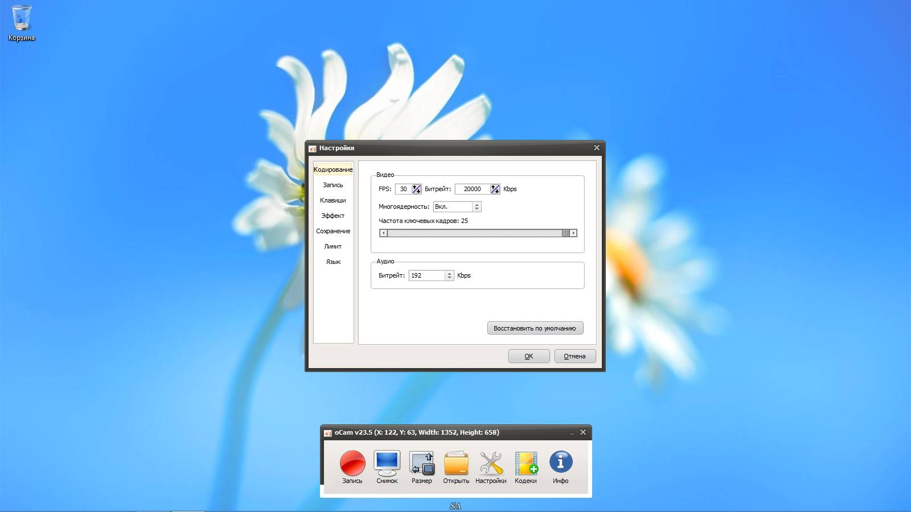Confirm settings with the OK button
The height and width of the screenshot is (512, 911).
tap(528, 356)
